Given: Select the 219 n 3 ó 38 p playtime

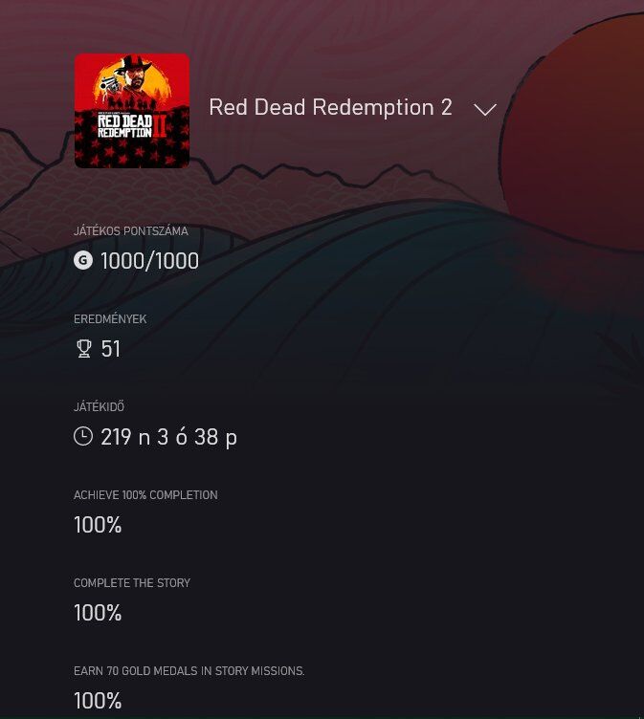Looking at the screenshot, I should click(168, 437).
